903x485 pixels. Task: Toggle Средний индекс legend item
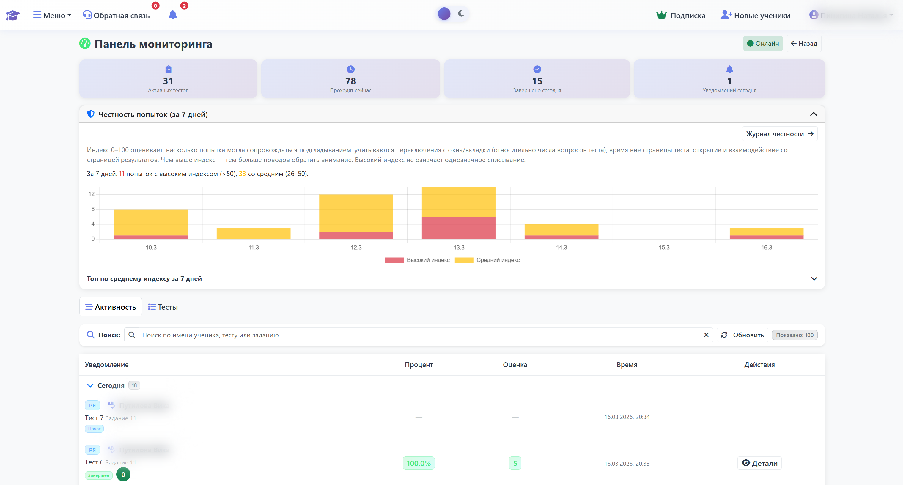click(x=487, y=260)
